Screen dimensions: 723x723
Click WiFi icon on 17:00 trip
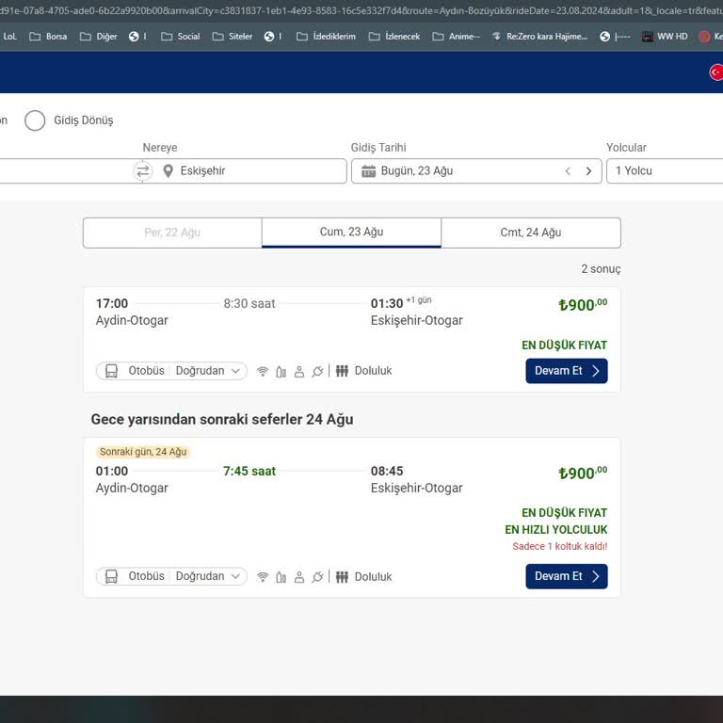click(x=263, y=372)
